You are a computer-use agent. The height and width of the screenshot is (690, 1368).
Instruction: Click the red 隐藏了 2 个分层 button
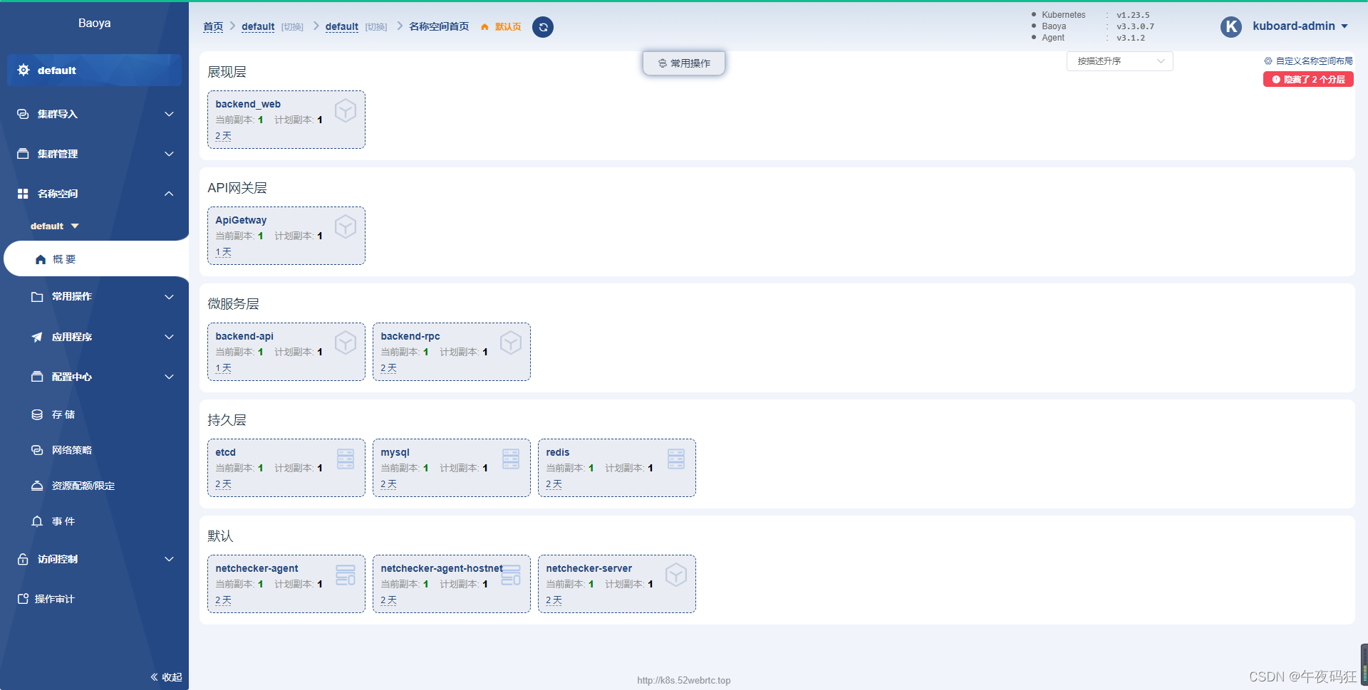pyautogui.click(x=1308, y=79)
